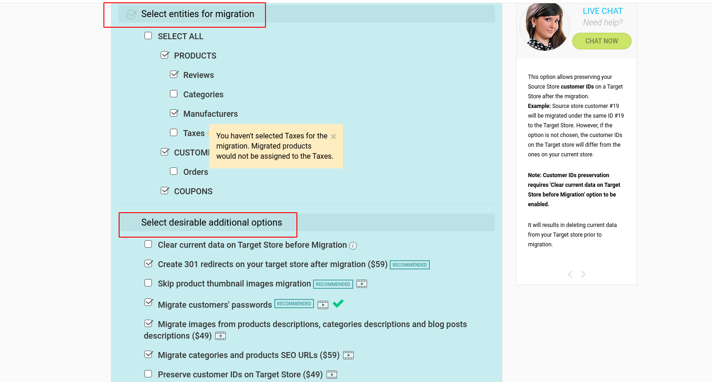Screen dimensions: 712x382
Task: Play video icon next to Migrate customers' passwords
Action: click(323, 304)
